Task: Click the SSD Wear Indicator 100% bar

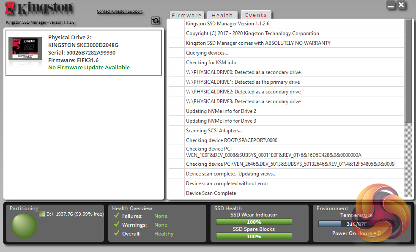Action: [254, 222]
